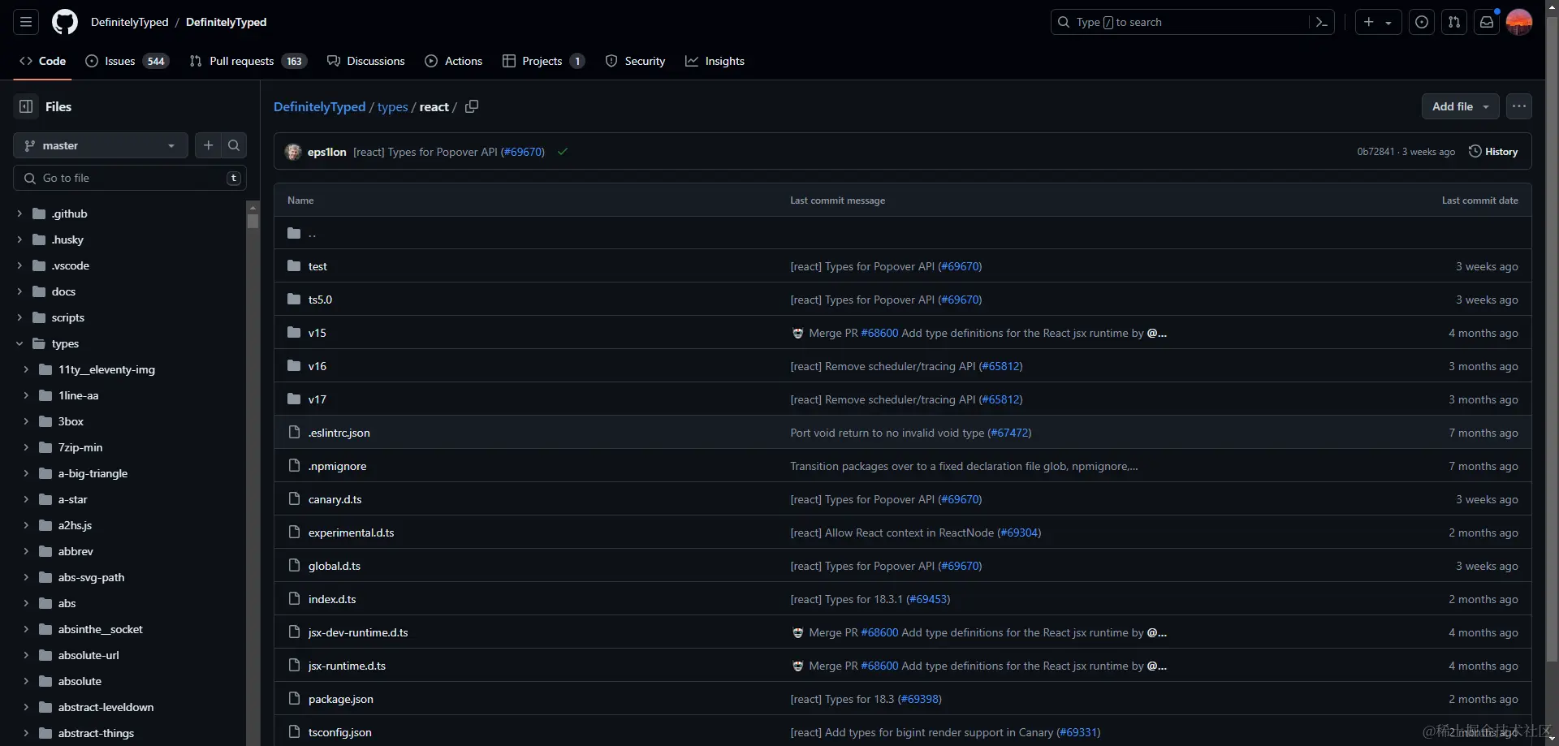
Task: Open the types breadcrumb link
Action: pos(392,107)
